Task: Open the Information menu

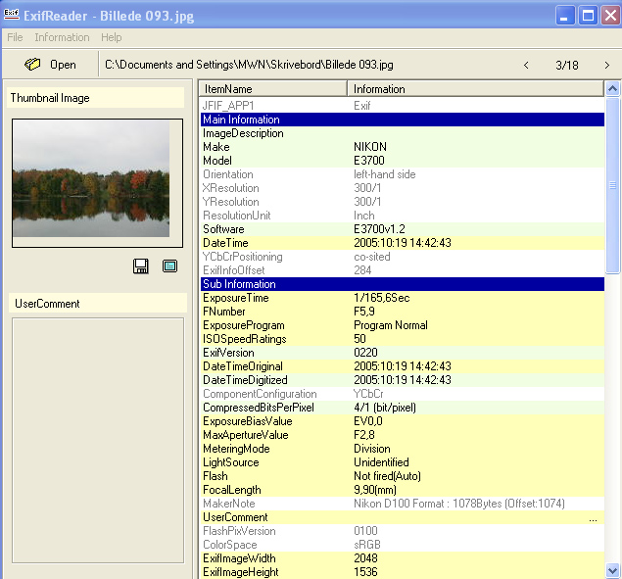Action: (x=62, y=37)
